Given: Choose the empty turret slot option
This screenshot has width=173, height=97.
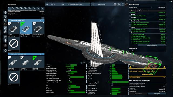Looking at the screenshot, I should click(14, 45).
